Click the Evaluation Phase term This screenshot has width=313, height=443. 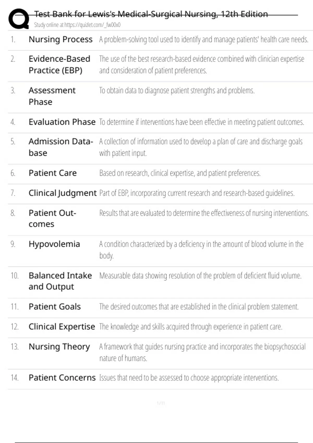(62, 122)
